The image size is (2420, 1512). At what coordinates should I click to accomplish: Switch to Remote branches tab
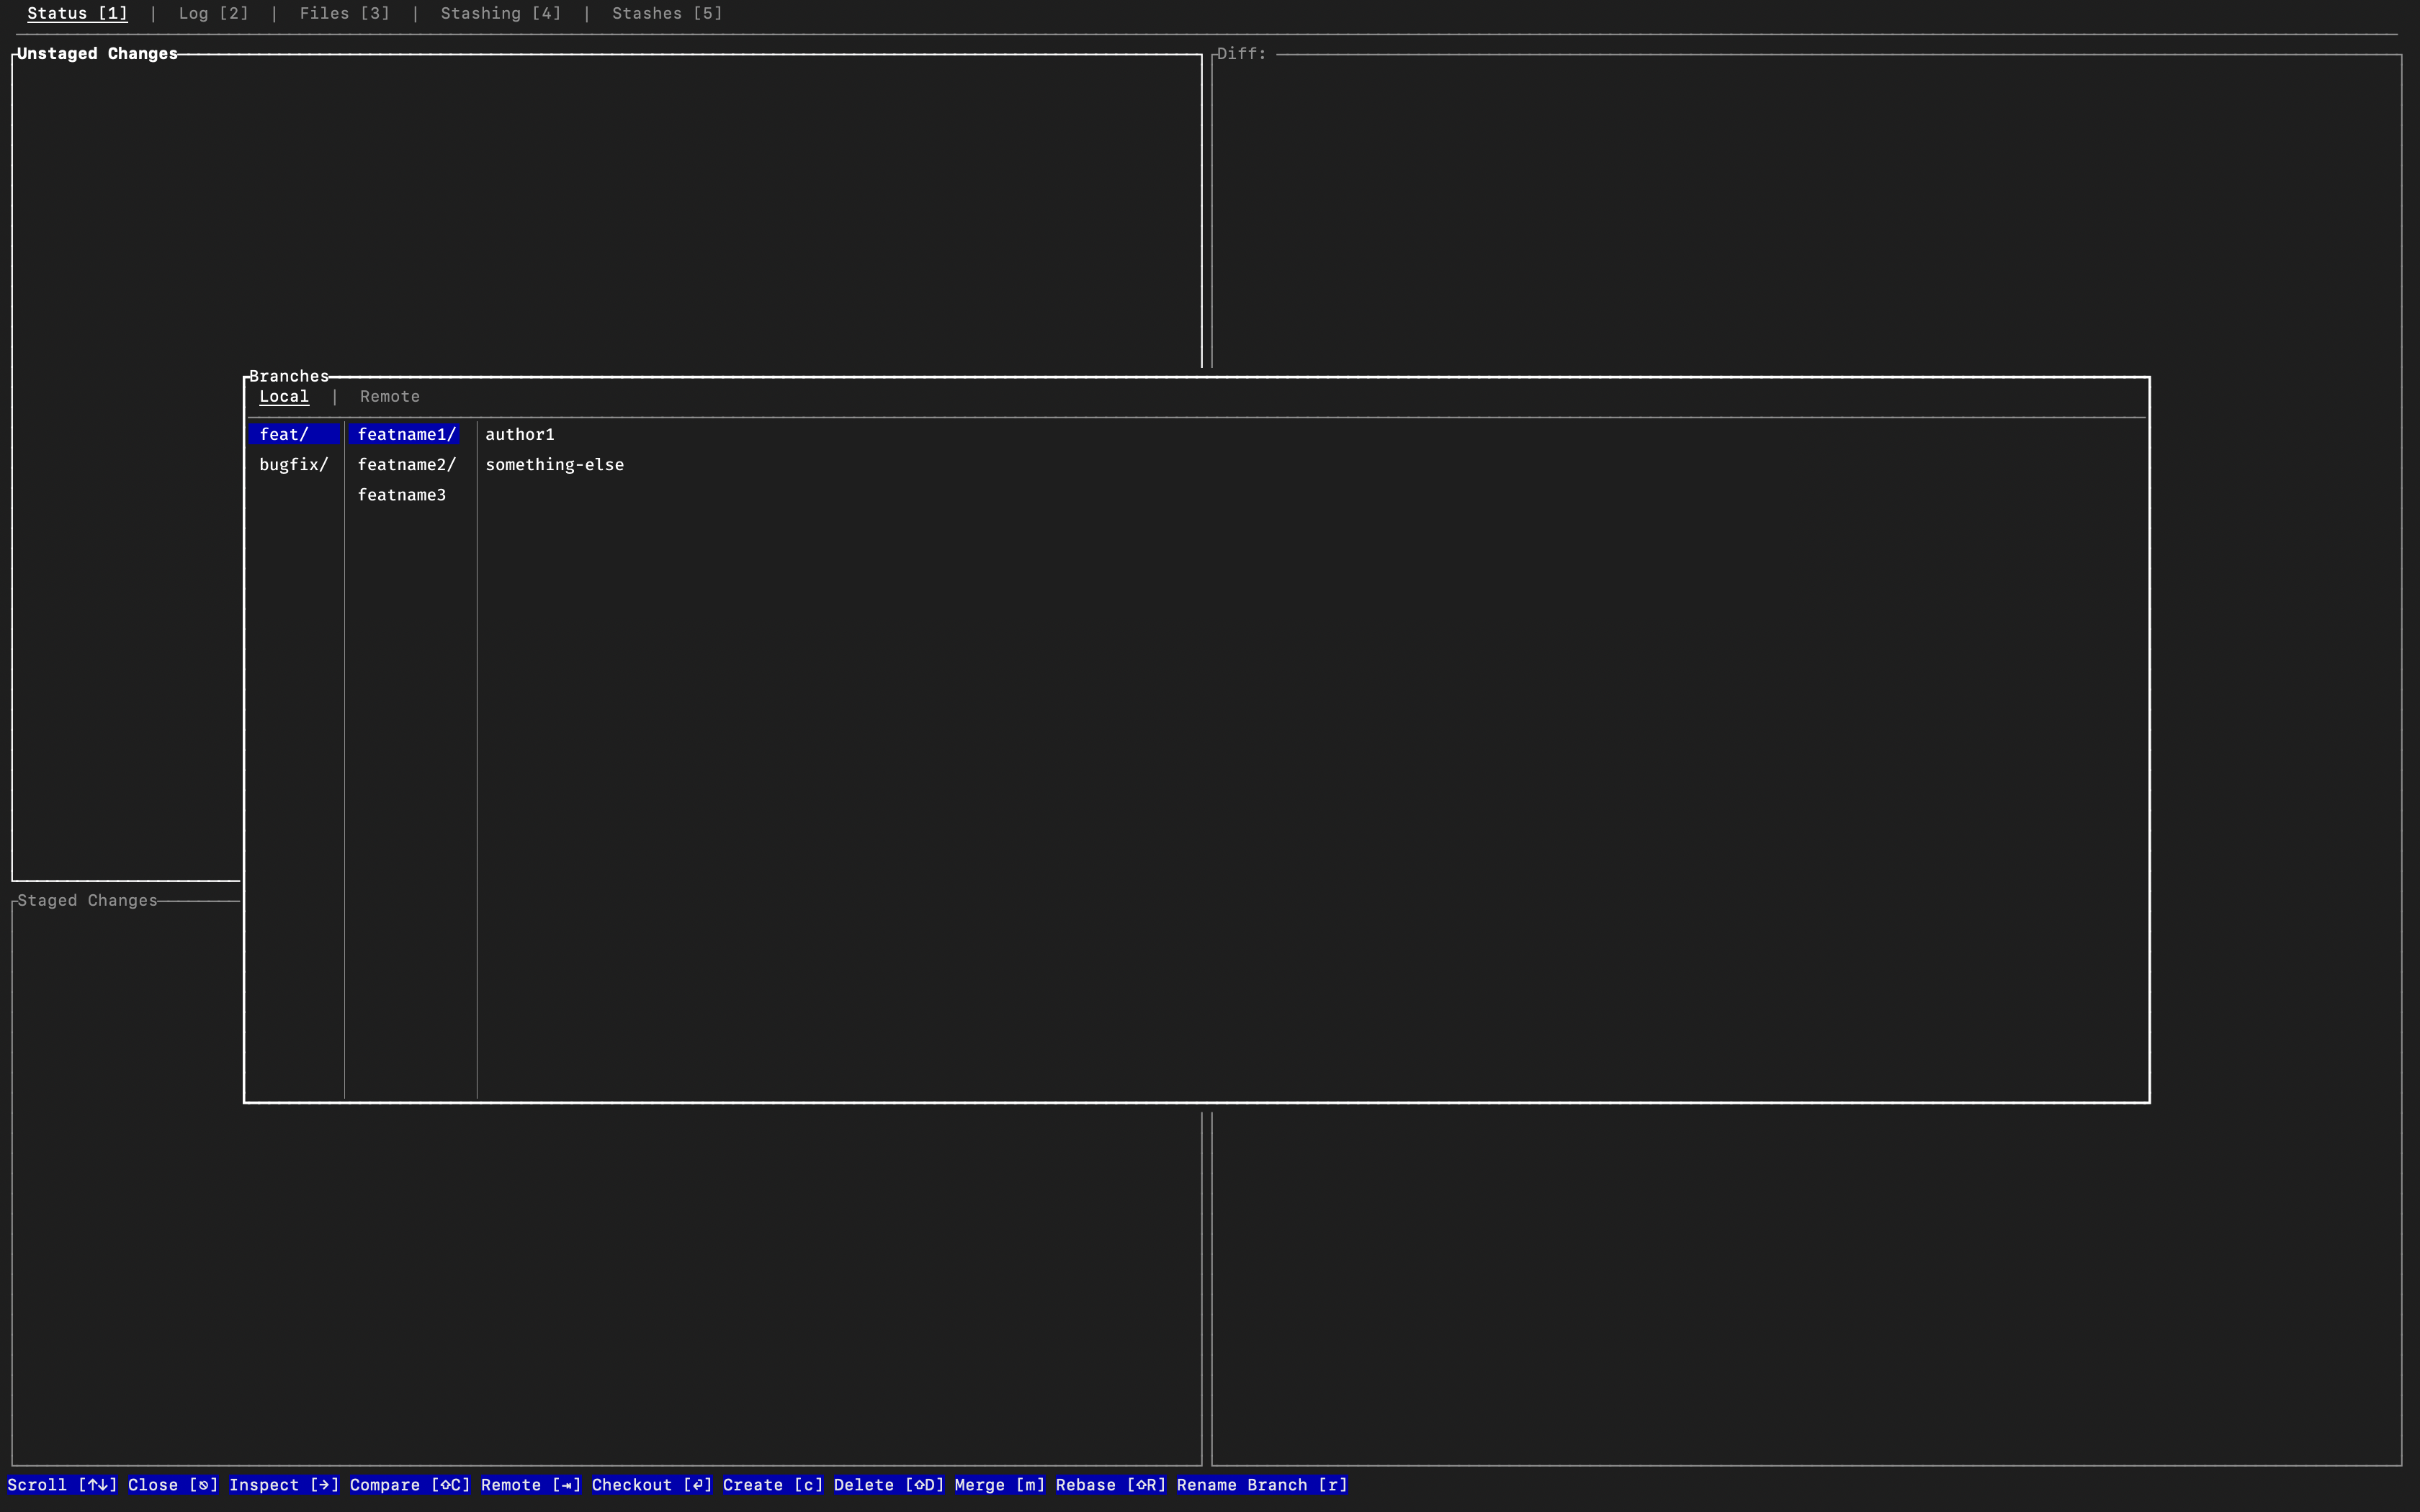[x=389, y=396]
